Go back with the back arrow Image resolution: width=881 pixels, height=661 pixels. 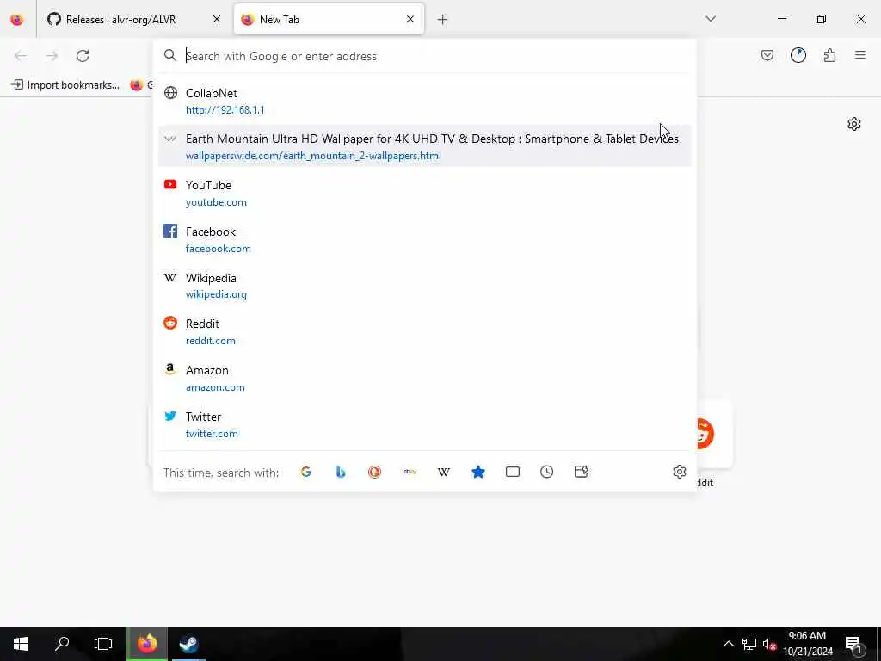(21, 56)
